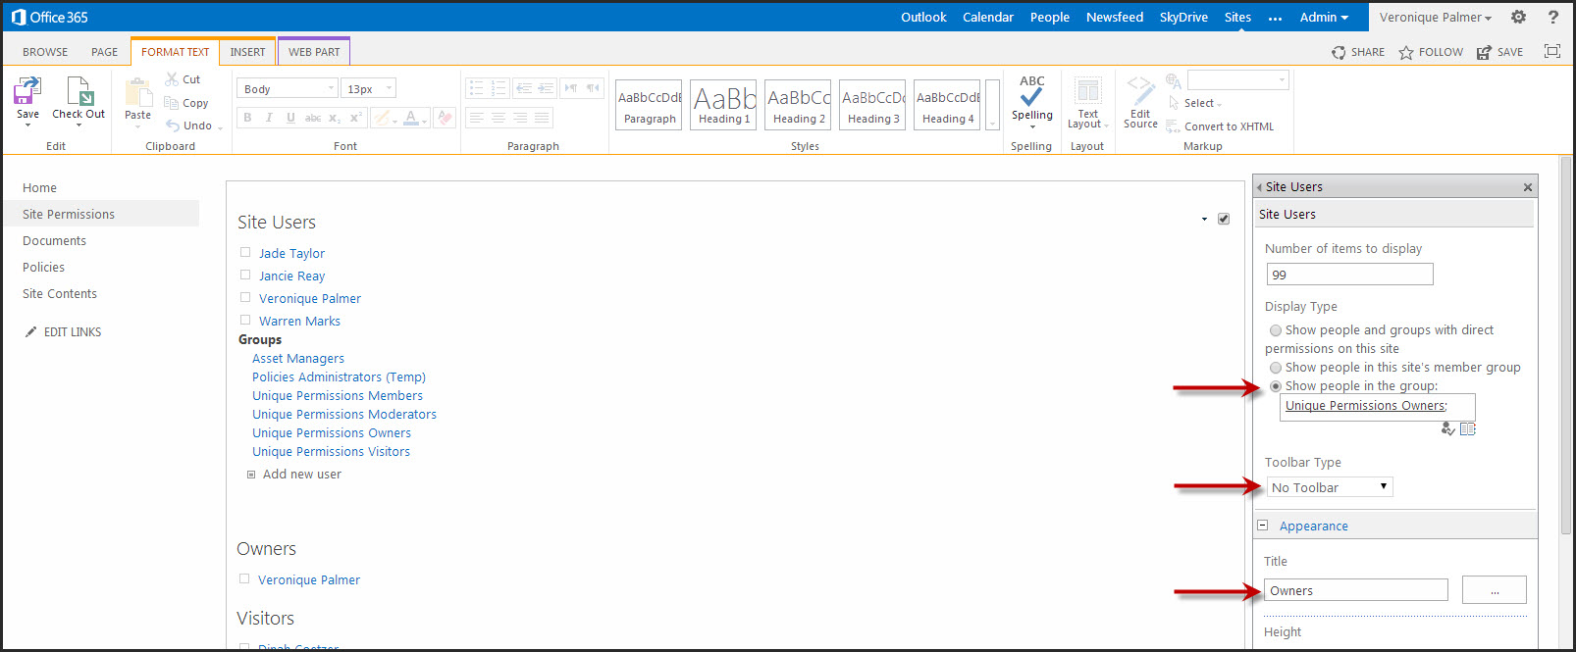Click the Save icon in the ribbon
1576x652 pixels.
pos(27,92)
